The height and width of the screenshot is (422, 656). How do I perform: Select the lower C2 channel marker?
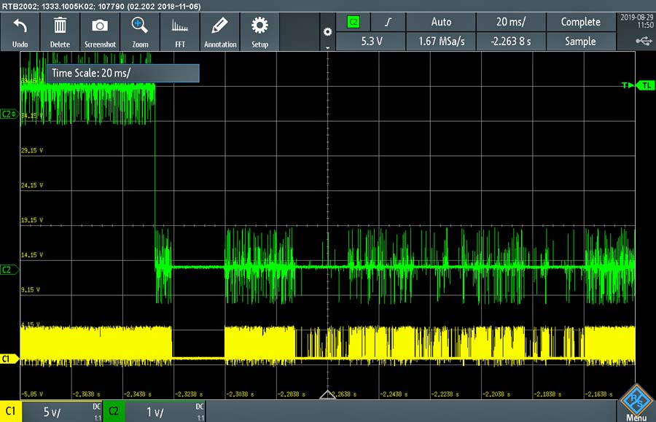(9, 270)
